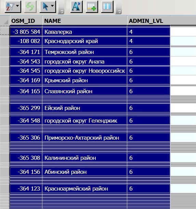
Task: Select the Кавалерка name cell
Action: point(84,32)
